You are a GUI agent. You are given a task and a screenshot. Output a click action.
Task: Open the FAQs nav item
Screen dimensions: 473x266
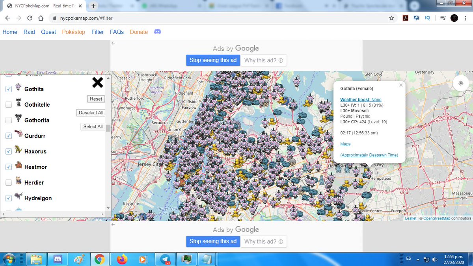coord(117,32)
